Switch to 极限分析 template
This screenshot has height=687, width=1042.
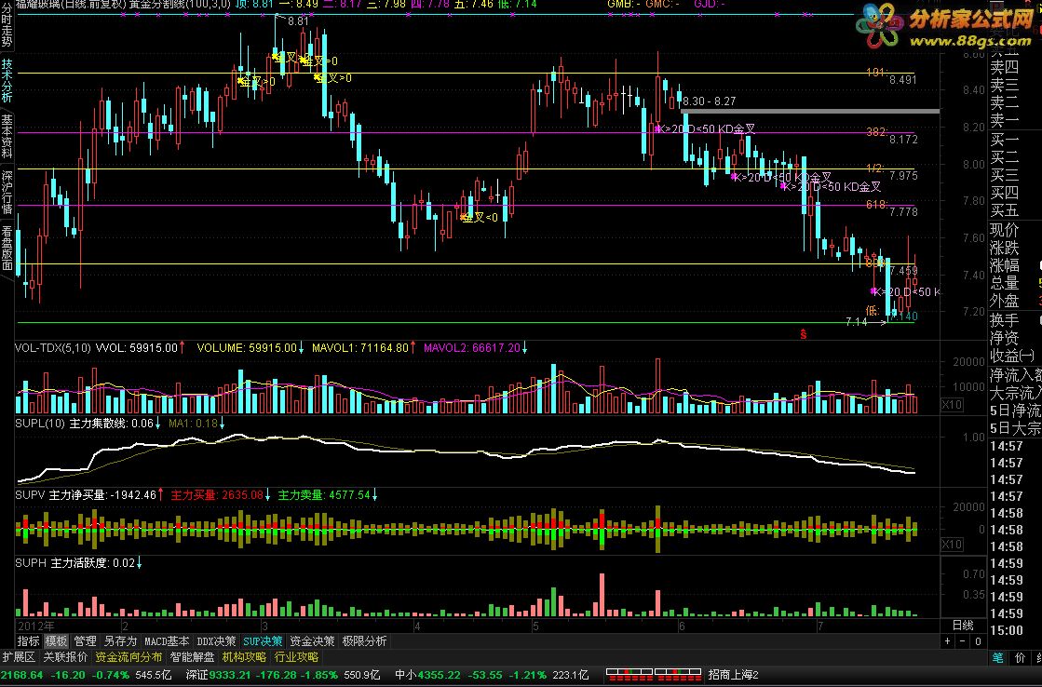[x=364, y=641]
